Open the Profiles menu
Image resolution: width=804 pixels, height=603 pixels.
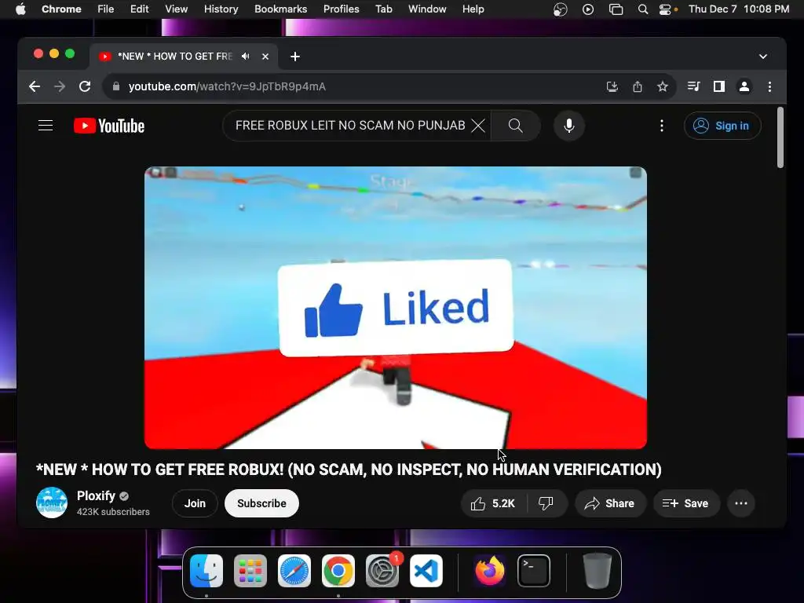pyautogui.click(x=341, y=9)
